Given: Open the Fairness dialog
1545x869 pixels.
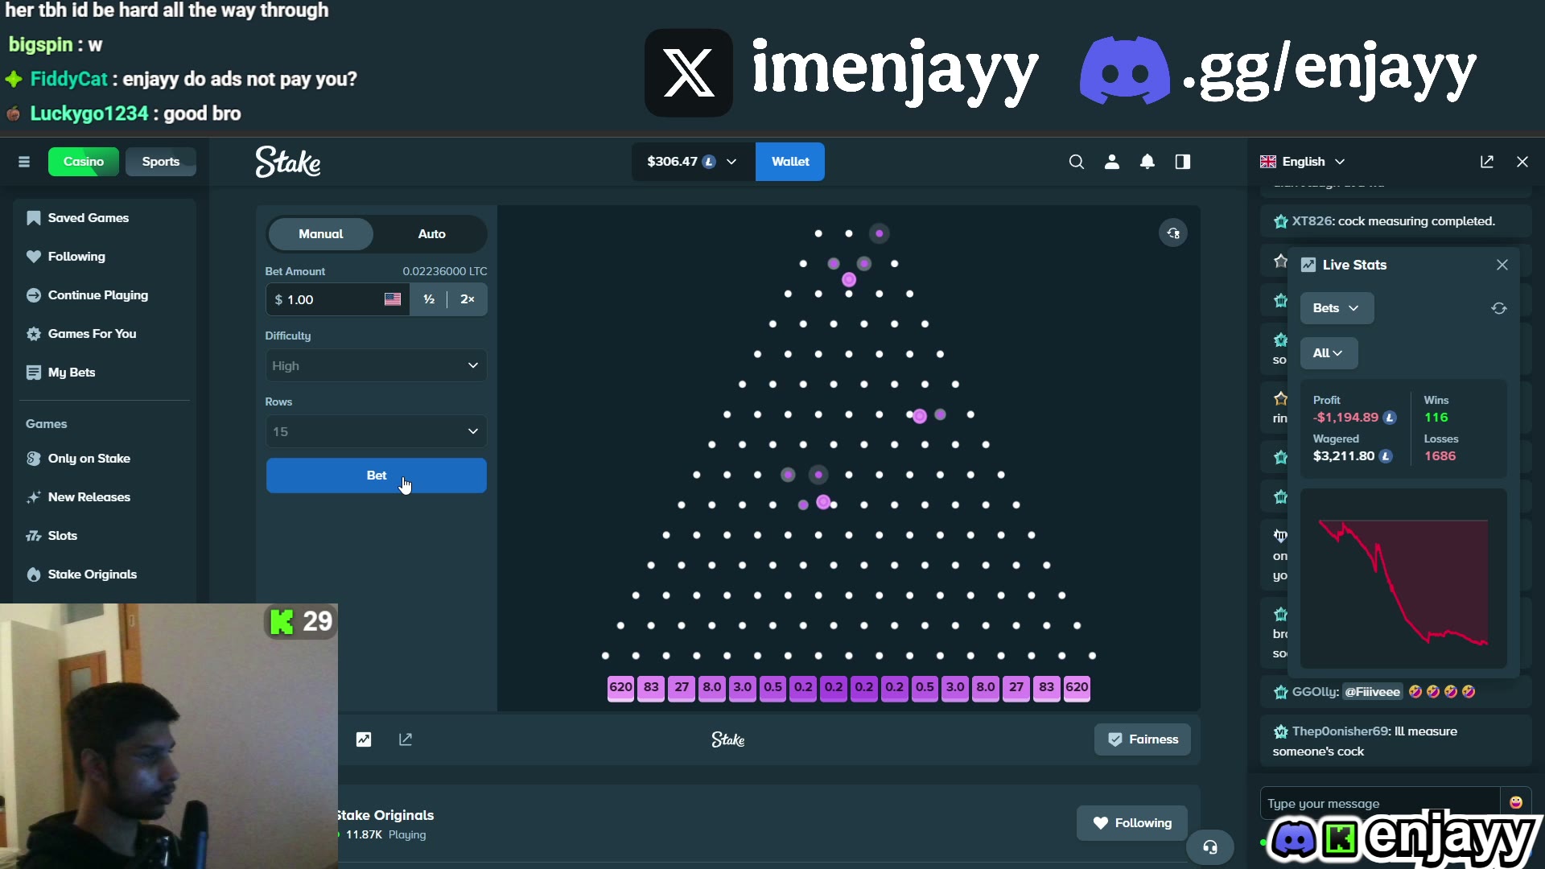Looking at the screenshot, I should click(x=1143, y=739).
